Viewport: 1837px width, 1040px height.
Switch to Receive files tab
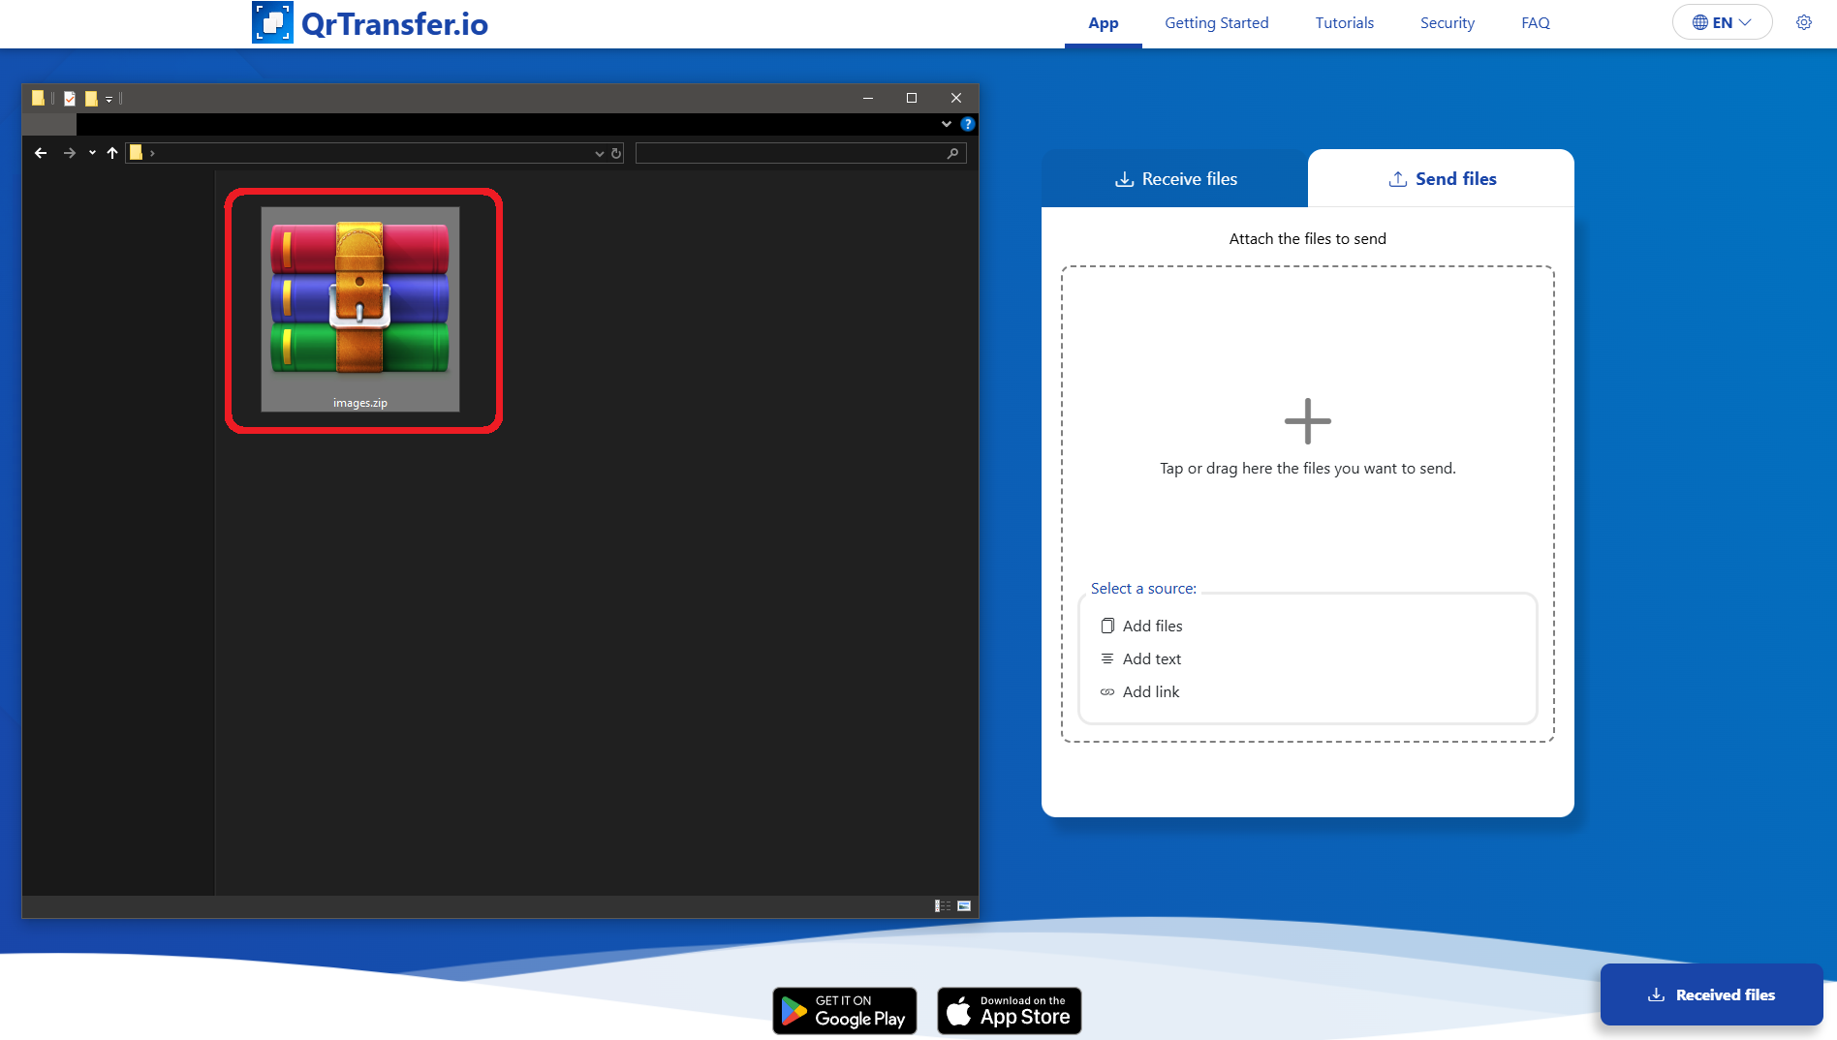click(1174, 179)
